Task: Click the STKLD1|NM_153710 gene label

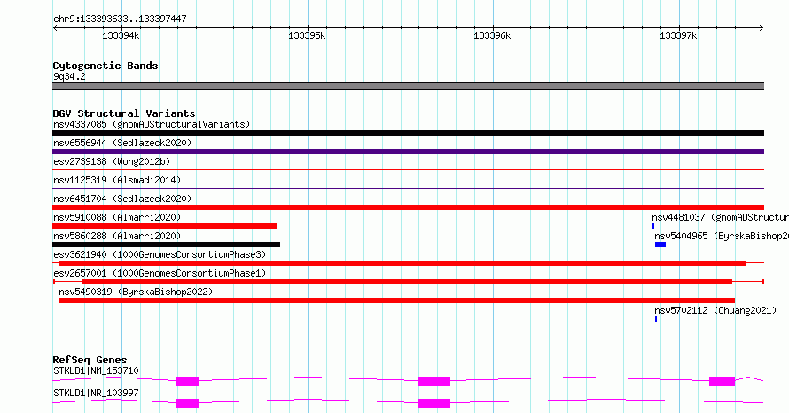Action: pos(96,370)
